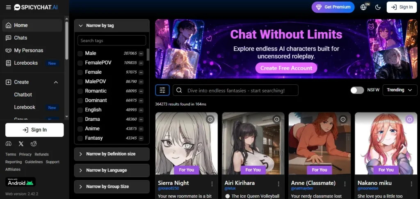Exclude the FemalePOV tag with minus
This screenshot has width=420, height=199.
pos(141,63)
